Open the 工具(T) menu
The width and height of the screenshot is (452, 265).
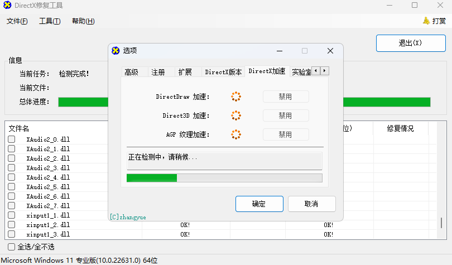(50, 21)
